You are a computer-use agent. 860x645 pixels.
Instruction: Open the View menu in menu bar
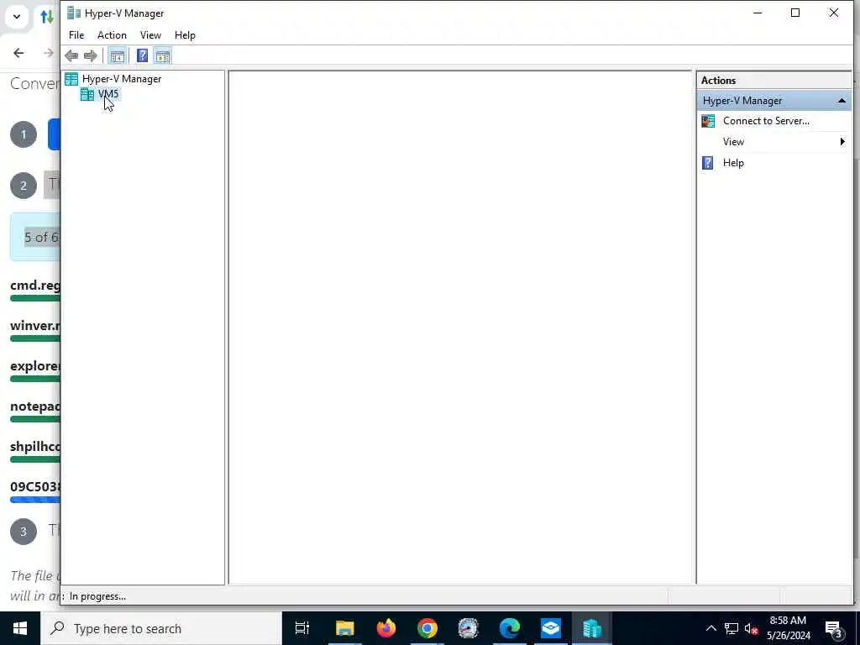click(x=150, y=35)
